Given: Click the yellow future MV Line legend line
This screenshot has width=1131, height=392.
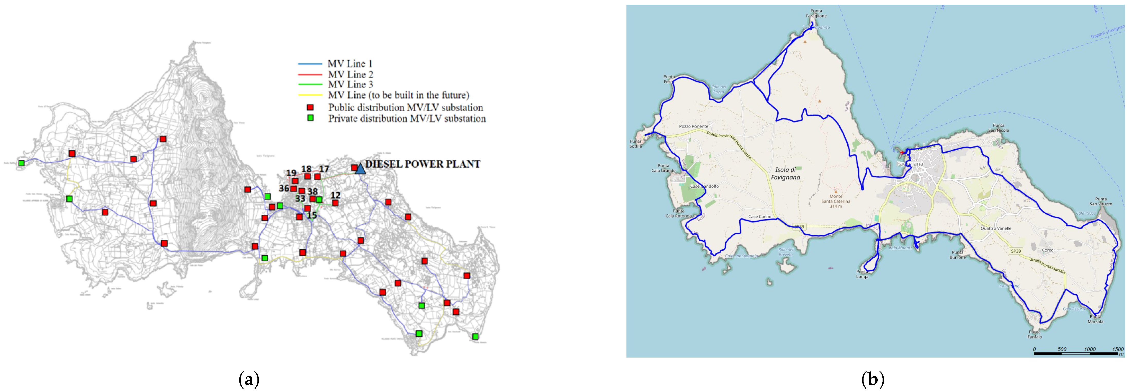Looking at the screenshot, I should coord(310,95).
